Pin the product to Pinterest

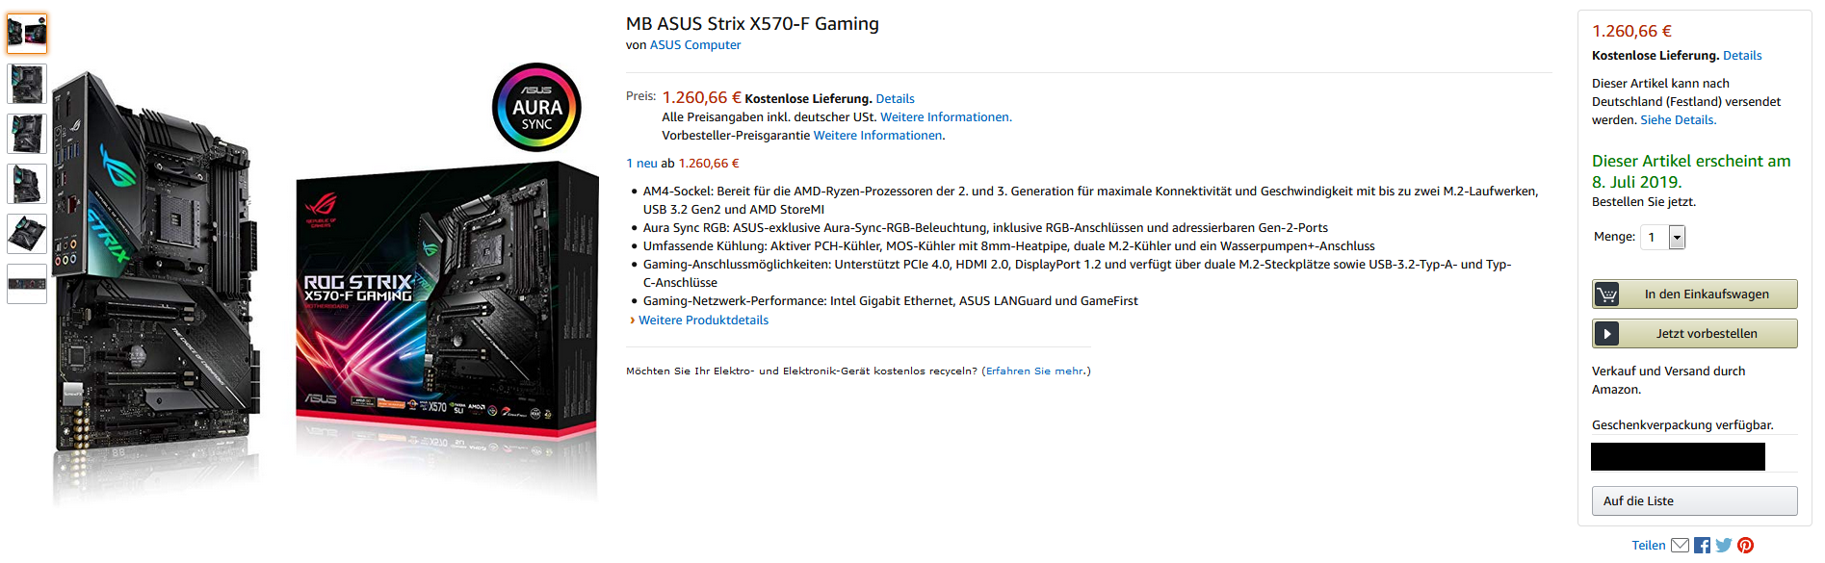pyautogui.click(x=1745, y=545)
